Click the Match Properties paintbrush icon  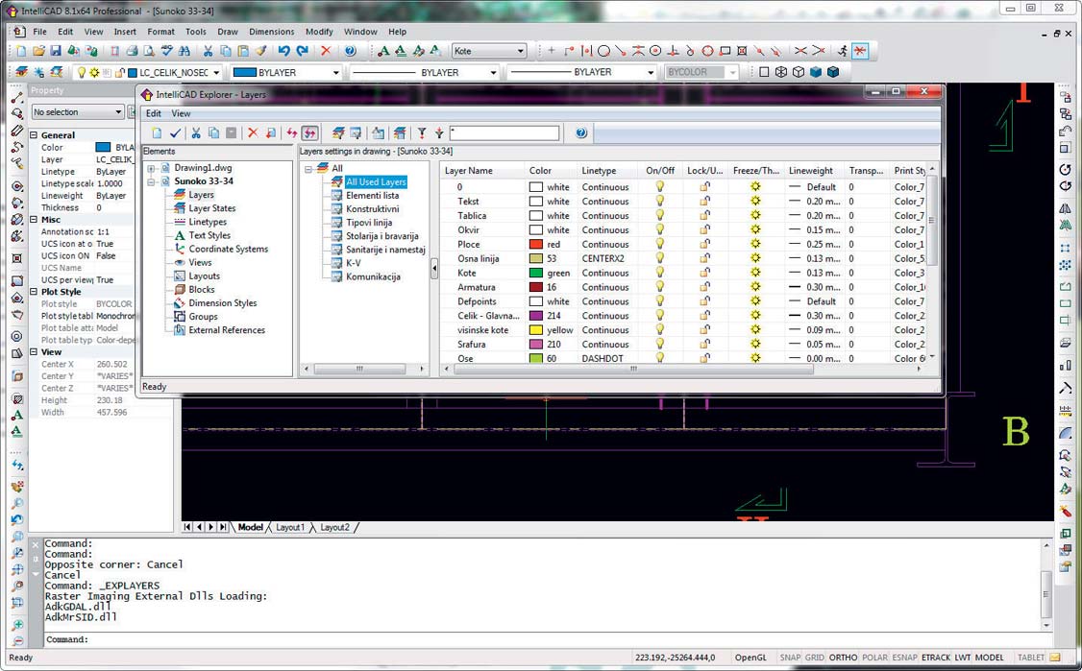click(x=260, y=51)
